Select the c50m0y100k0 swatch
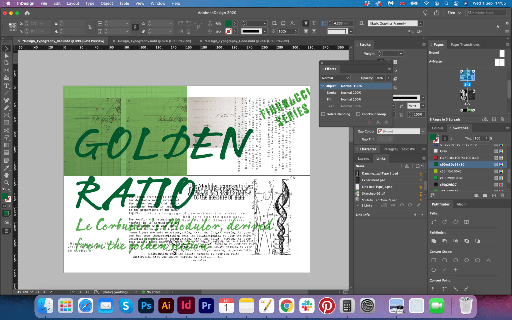The image size is (512, 320). pos(450,171)
